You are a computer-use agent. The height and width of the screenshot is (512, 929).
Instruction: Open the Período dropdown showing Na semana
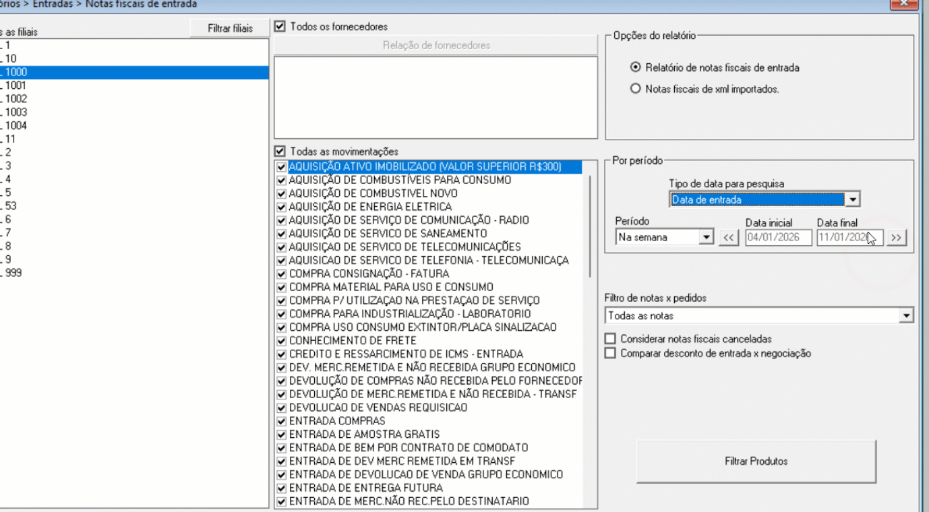pyautogui.click(x=706, y=237)
